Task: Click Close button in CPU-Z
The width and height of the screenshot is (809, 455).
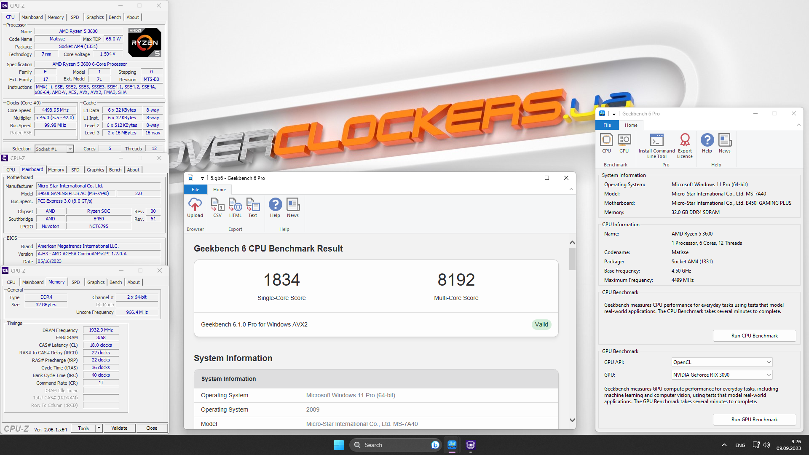Action: (x=152, y=428)
